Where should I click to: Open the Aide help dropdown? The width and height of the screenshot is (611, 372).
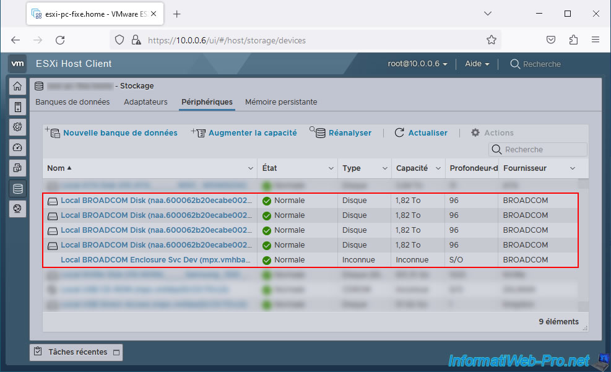click(x=477, y=64)
